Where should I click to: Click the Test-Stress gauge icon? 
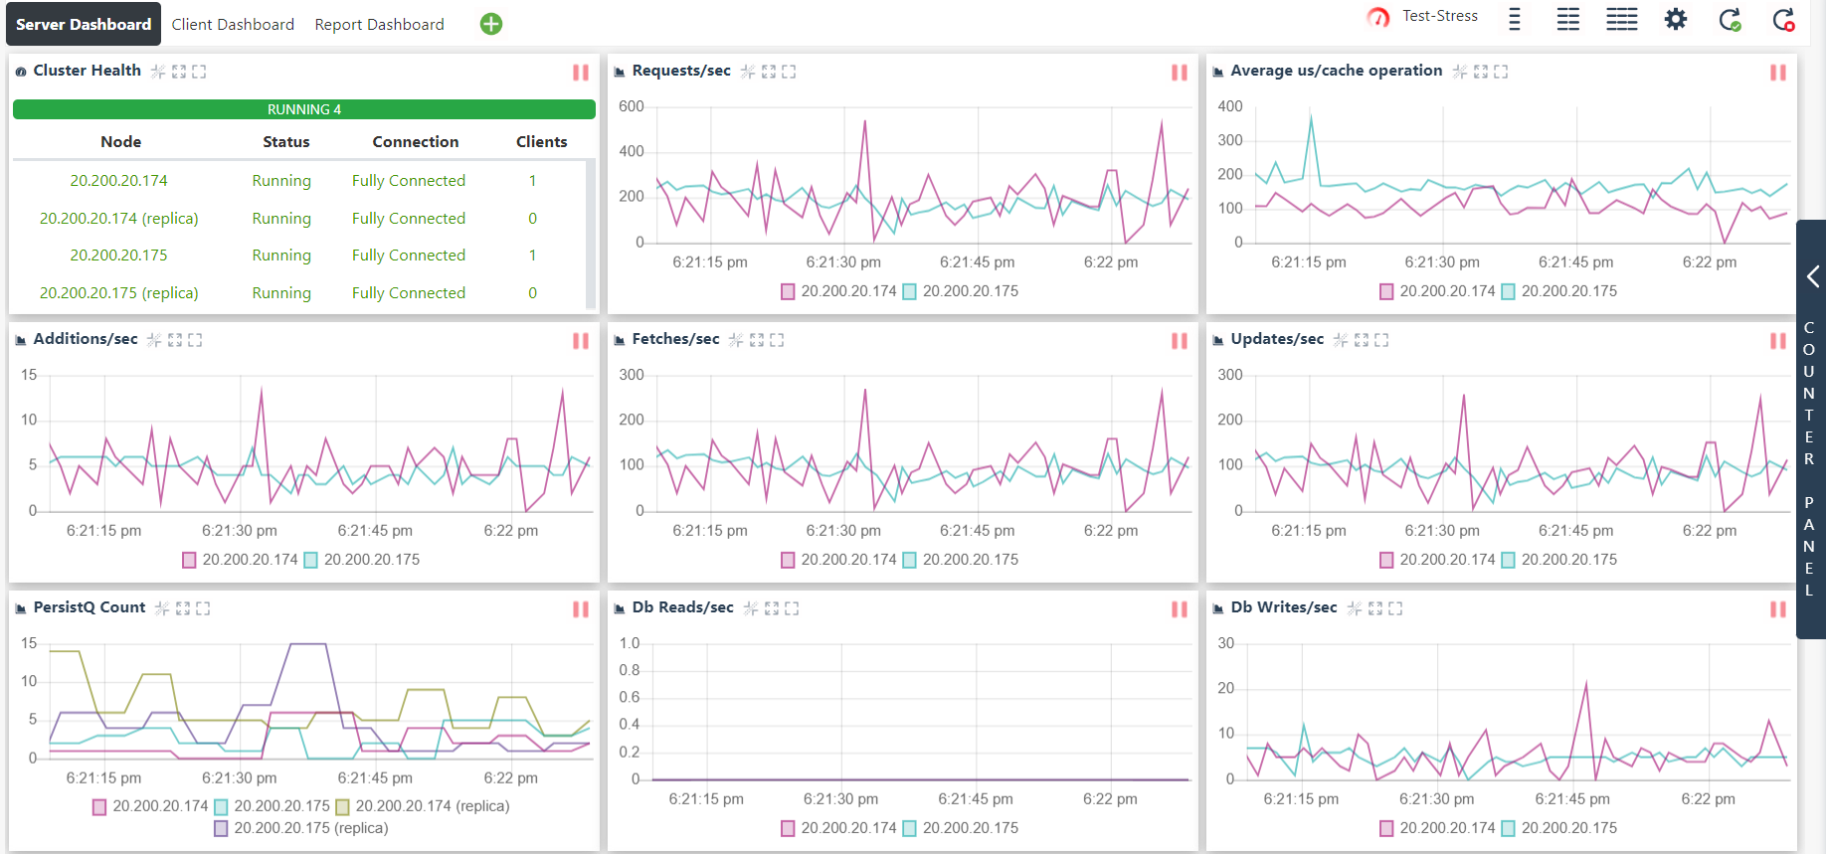[1378, 17]
